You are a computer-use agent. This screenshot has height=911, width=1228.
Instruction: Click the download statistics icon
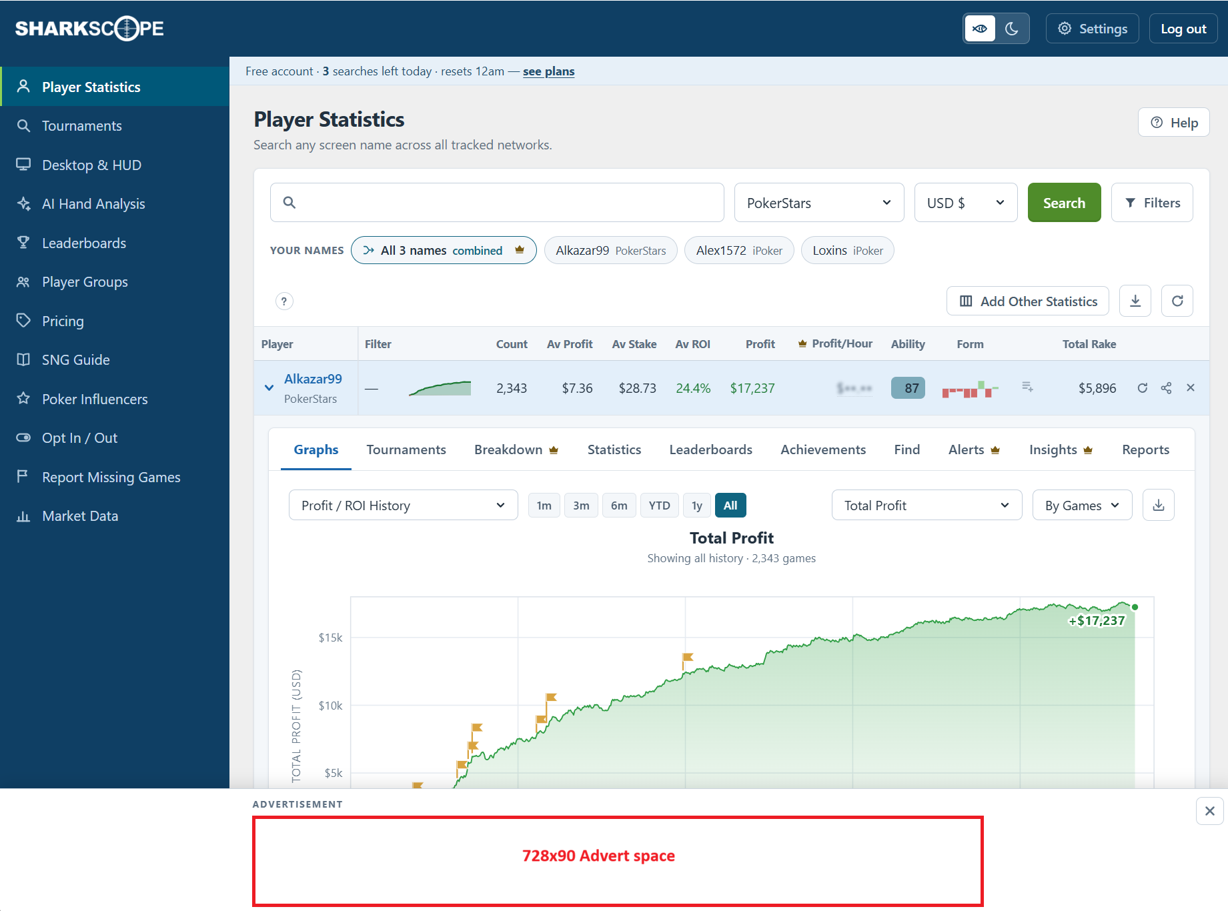click(x=1135, y=301)
